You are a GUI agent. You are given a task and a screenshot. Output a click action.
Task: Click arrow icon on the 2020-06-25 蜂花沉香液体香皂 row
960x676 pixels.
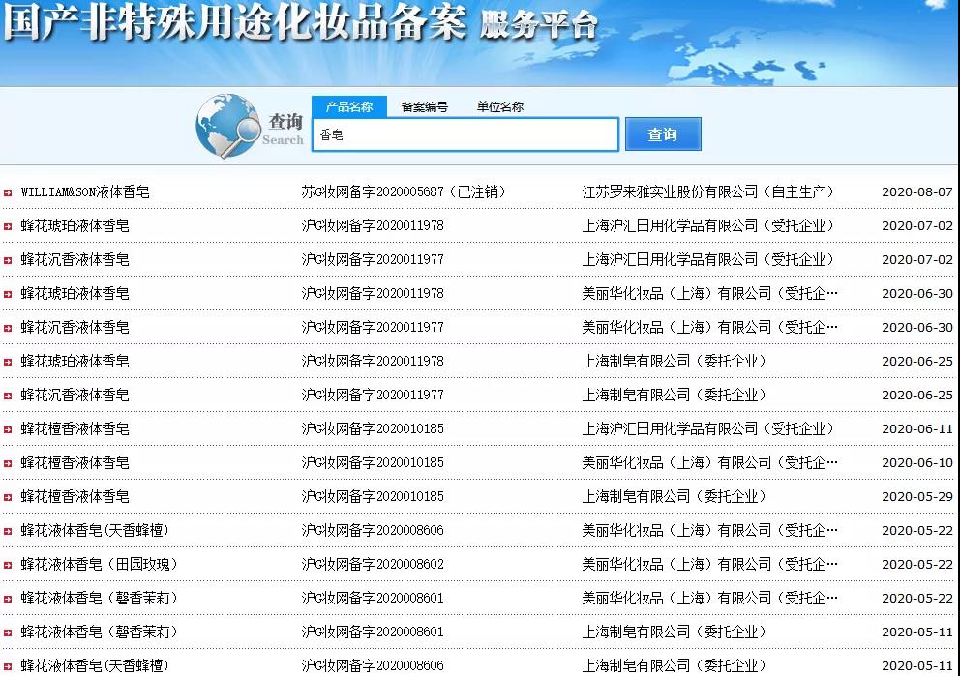click(x=8, y=396)
